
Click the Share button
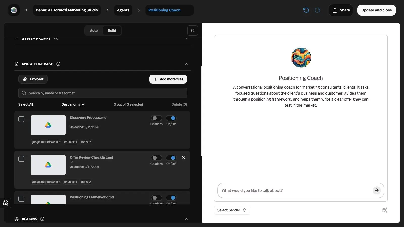[x=341, y=10]
